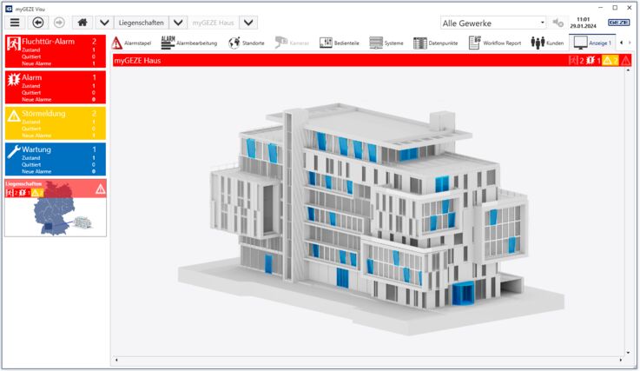Go back with the left arrow button
640x371 pixels.
tap(38, 23)
